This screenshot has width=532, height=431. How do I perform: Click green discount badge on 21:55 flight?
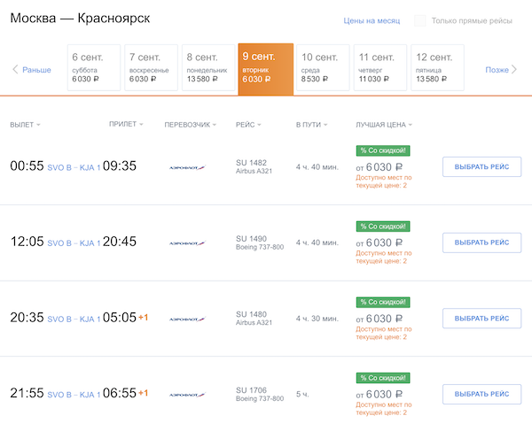click(x=382, y=378)
